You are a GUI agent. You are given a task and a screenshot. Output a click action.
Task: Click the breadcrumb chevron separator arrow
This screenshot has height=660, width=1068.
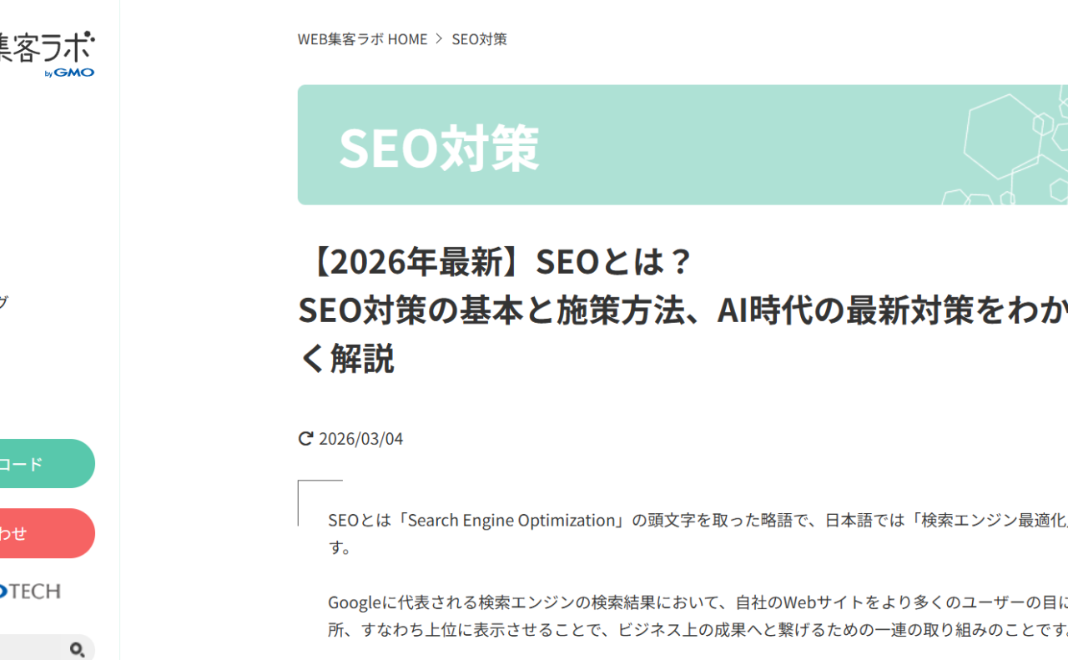point(439,39)
